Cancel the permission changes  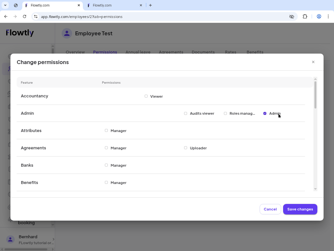click(270, 209)
